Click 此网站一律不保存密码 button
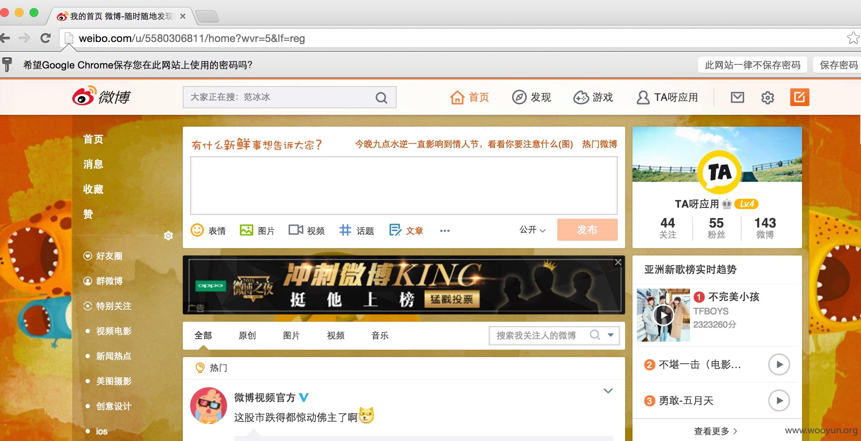Viewport: 861px width, 441px height. (753, 65)
